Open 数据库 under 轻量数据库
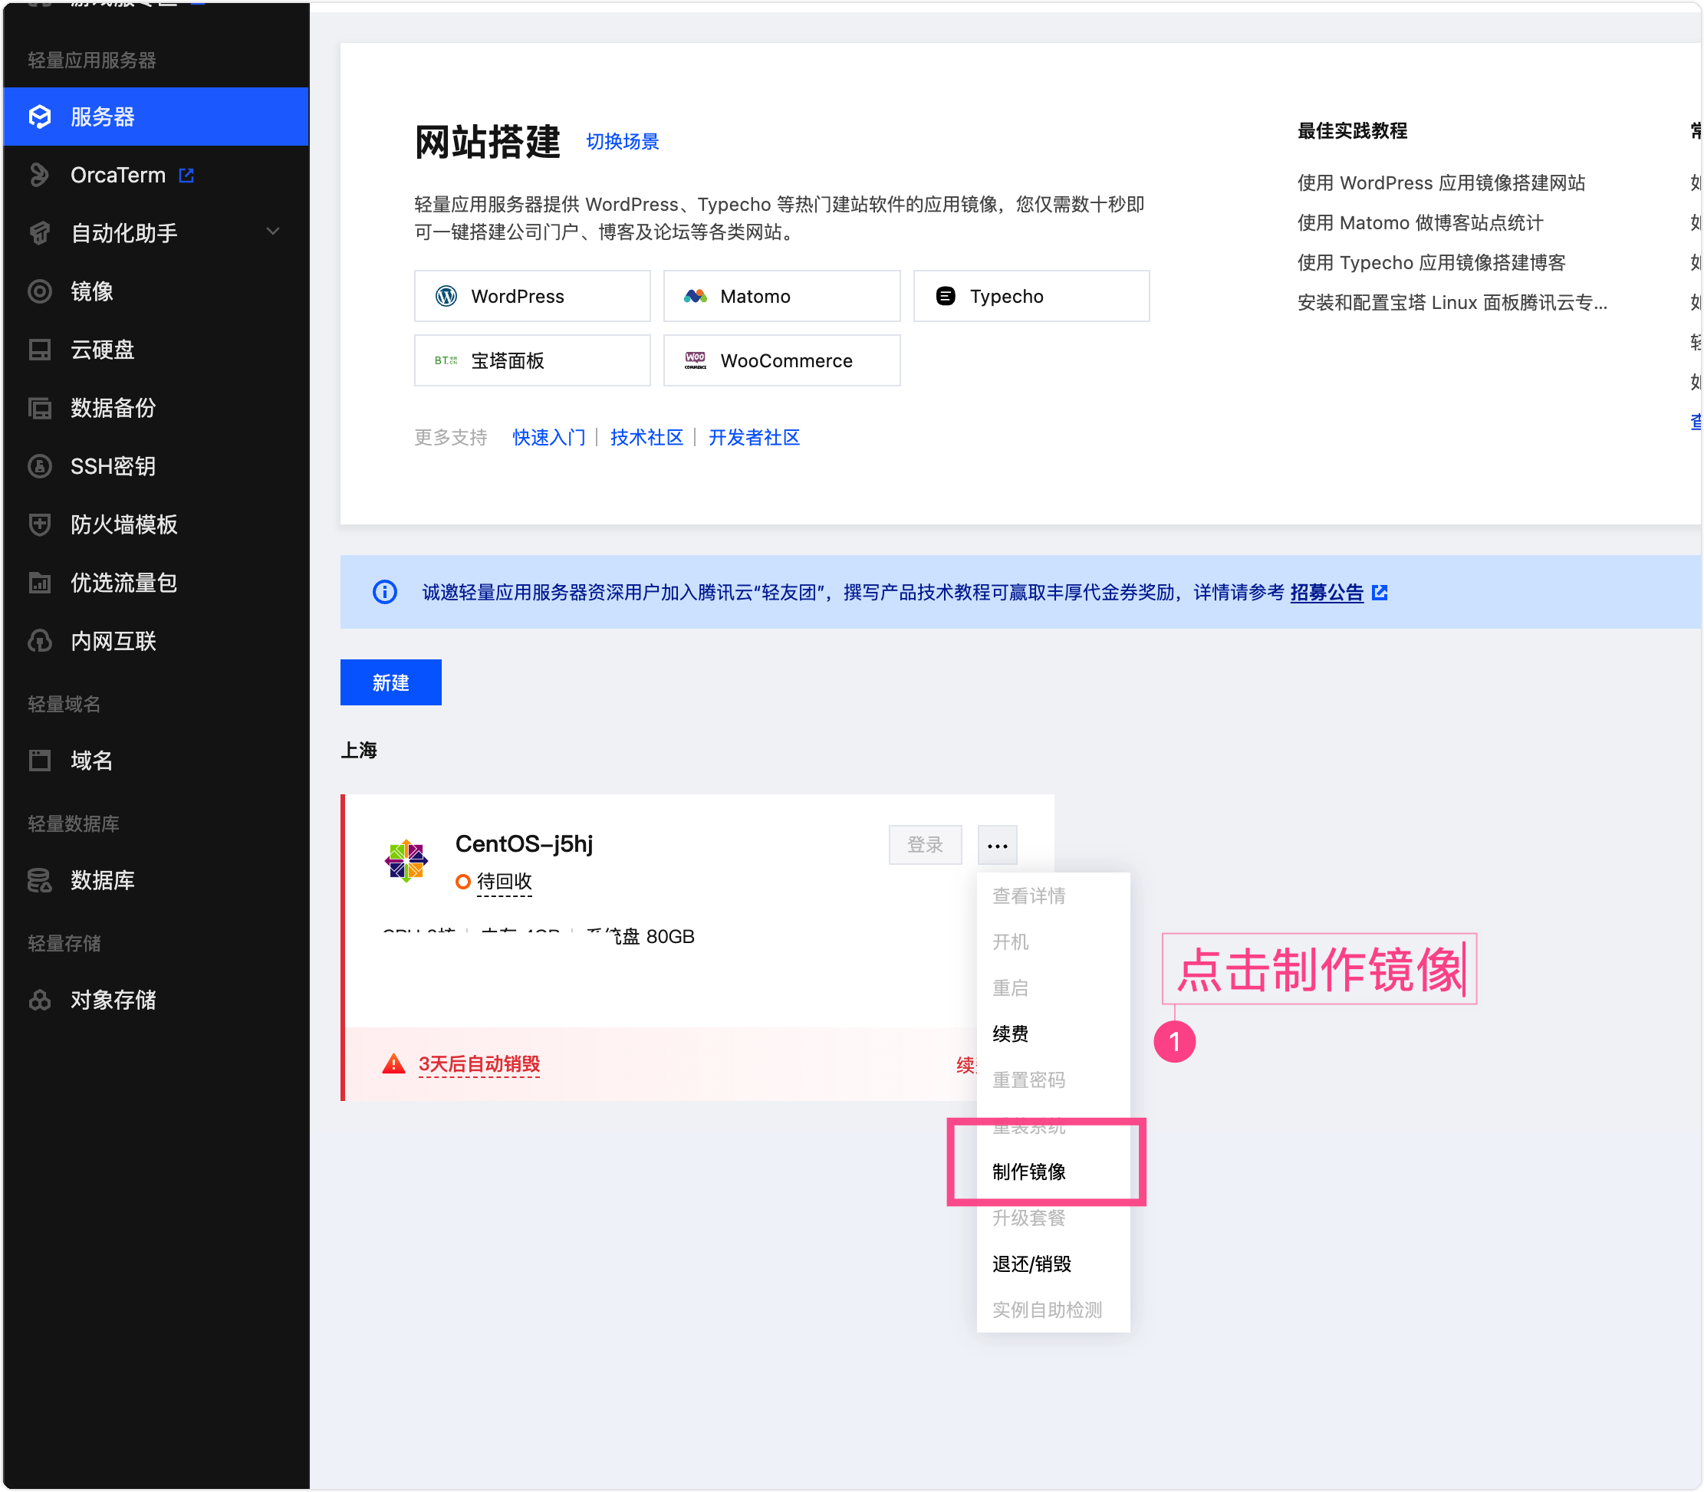This screenshot has height=1492, width=1704. tap(103, 880)
